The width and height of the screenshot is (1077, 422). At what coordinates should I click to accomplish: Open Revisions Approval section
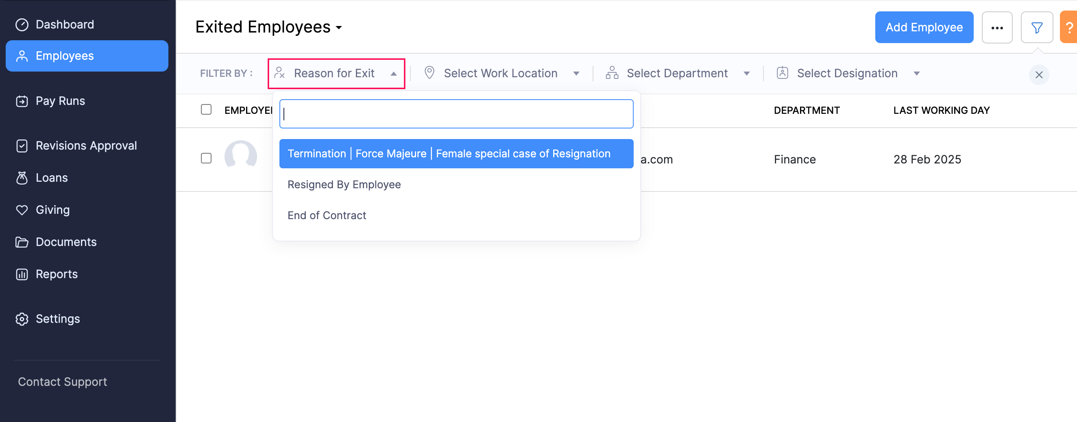86,146
